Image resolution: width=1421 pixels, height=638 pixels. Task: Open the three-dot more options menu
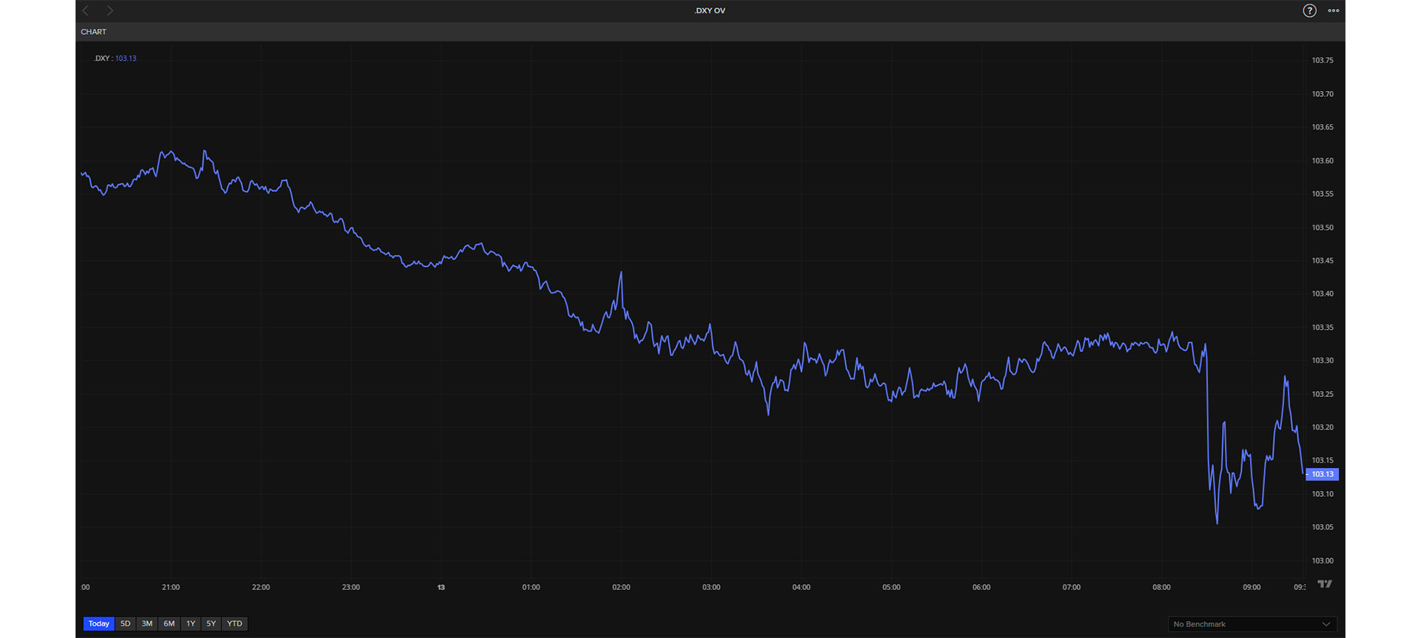click(1334, 10)
